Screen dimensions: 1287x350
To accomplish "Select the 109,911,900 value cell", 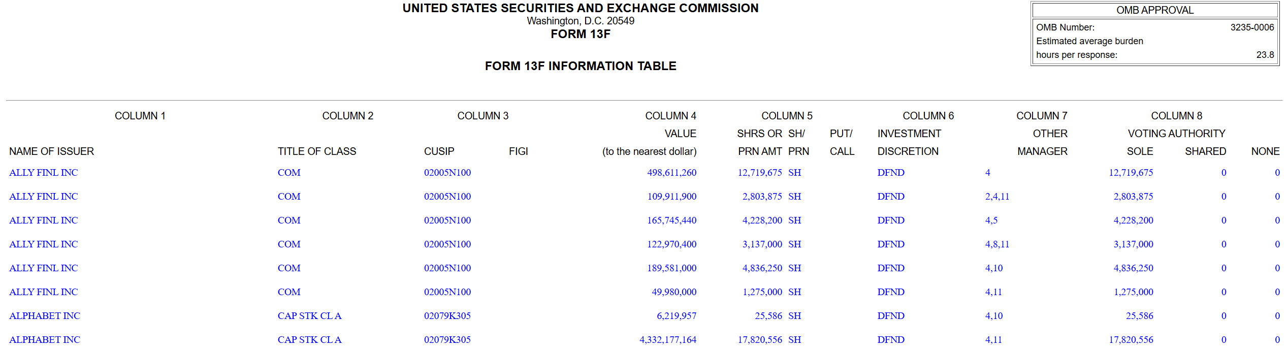I will [x=671, y=197].
